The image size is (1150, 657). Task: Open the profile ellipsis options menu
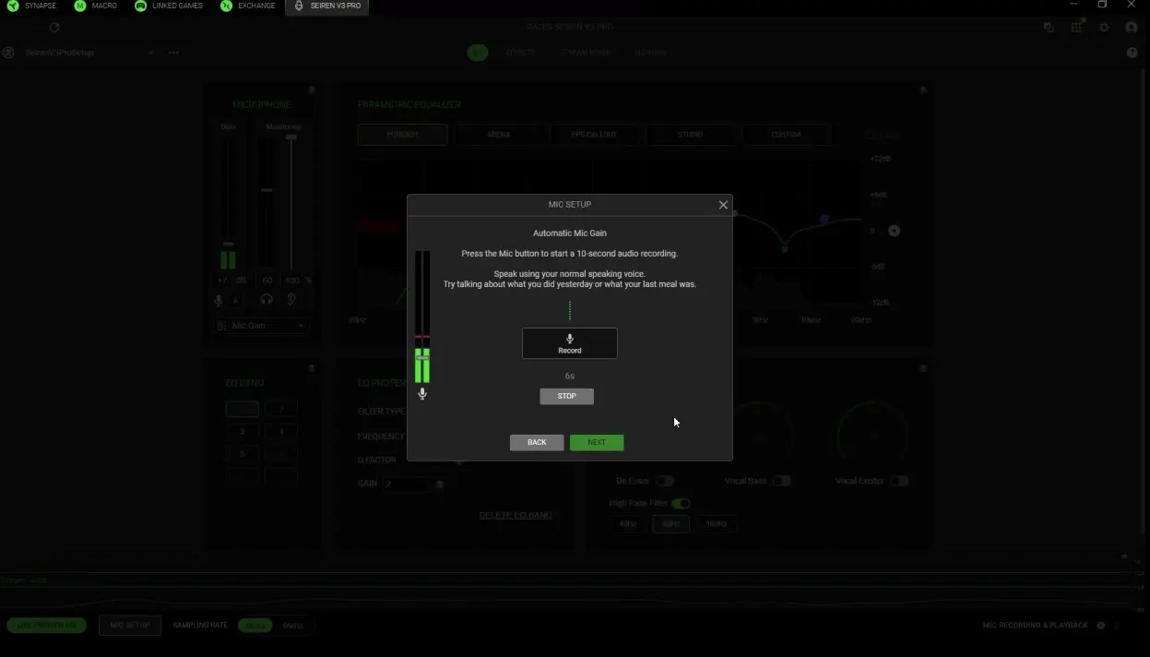[x=173, y=53]
